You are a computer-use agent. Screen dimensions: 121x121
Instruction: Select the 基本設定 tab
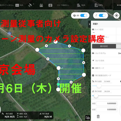tap(104, 46)
